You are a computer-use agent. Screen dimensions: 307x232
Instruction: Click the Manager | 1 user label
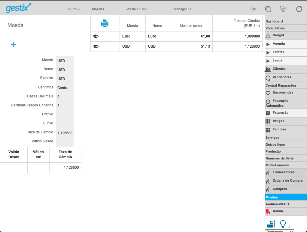coord(182,9)
